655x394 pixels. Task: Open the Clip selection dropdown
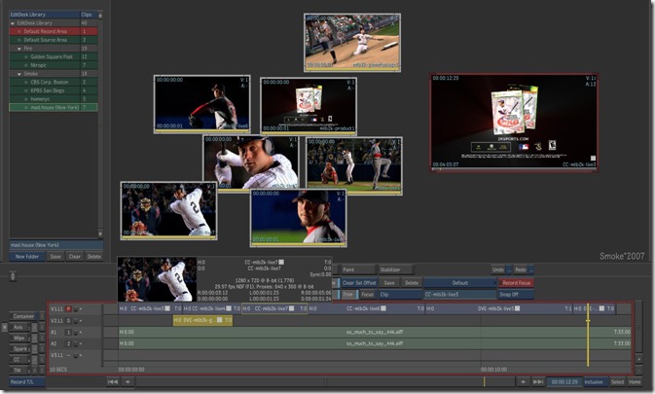[400, 294]
